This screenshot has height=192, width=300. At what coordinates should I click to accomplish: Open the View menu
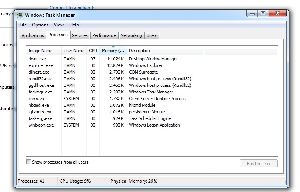(x=59, y=25)
